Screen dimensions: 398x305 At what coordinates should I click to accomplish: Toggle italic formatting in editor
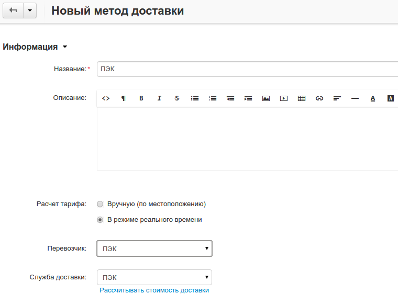click(159, 98)
